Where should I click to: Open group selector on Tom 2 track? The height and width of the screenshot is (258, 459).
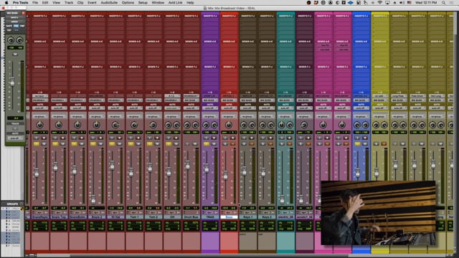click(153, 116)
